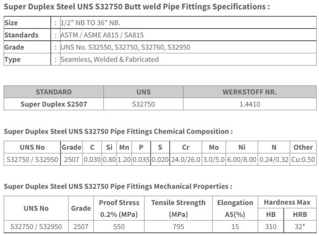Screen dimensions: 319x236
Task: Select the Cu:0.50 cell under Other
Action: (x=303, y=160)
